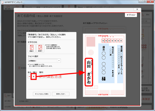The height and width of the screenshot is (111, 155).
Task: Click the fourth 整列 alignment icon
Action: pyautogui.click(x=52, y=77)
